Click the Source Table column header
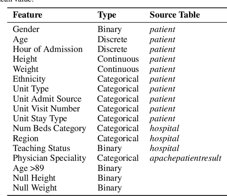Viewport: 227px width, 196px height. (175, 15)
